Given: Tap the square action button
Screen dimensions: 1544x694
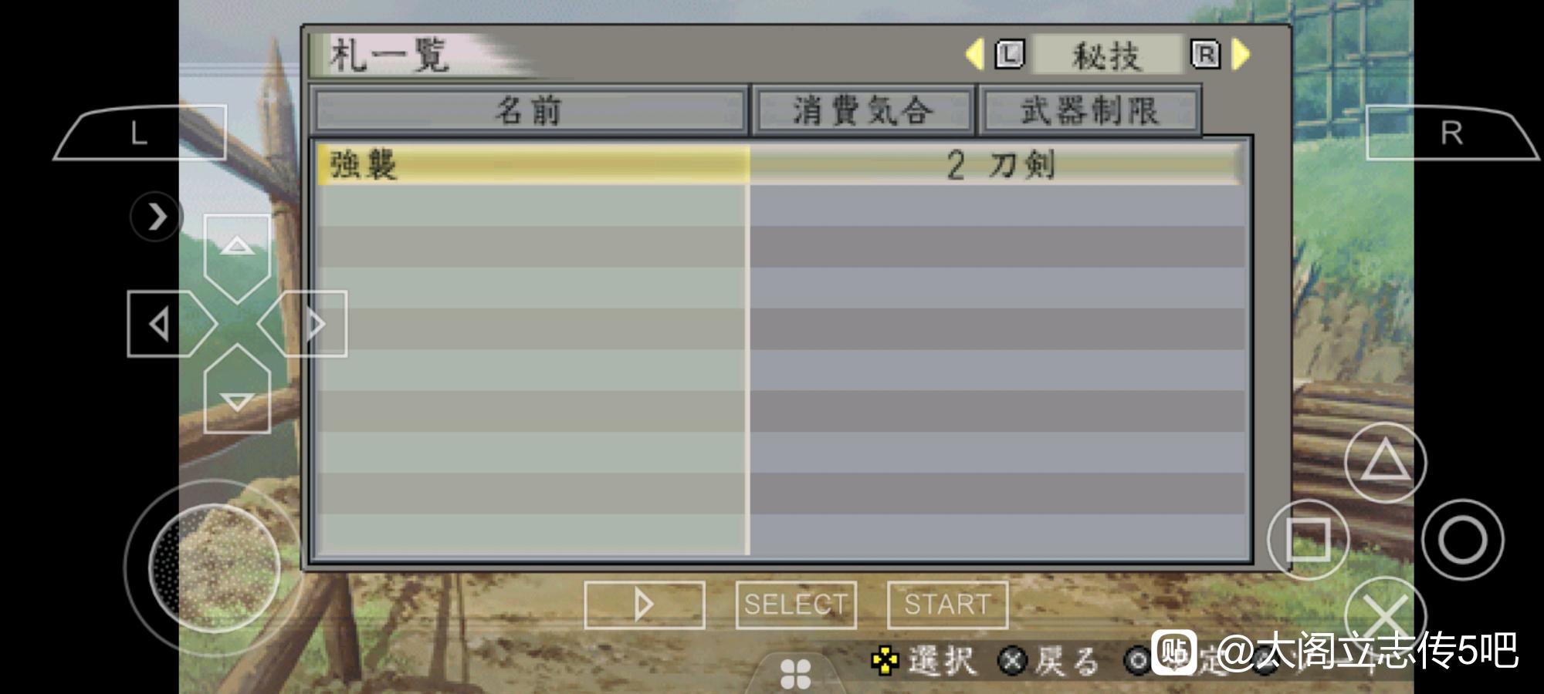Looking at the screenshot, I should (x=1308, y=539).
